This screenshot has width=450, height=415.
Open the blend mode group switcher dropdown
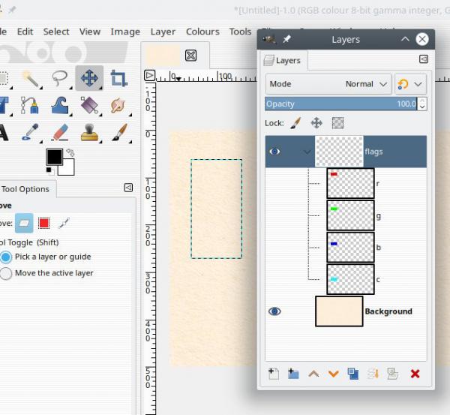[411, 84]
